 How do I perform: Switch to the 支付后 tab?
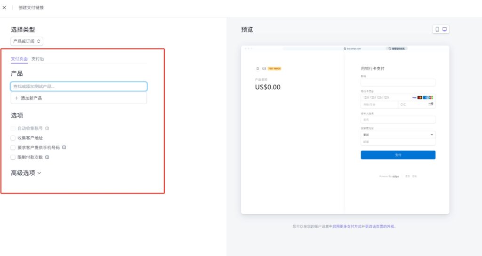[x=38, y=59]
